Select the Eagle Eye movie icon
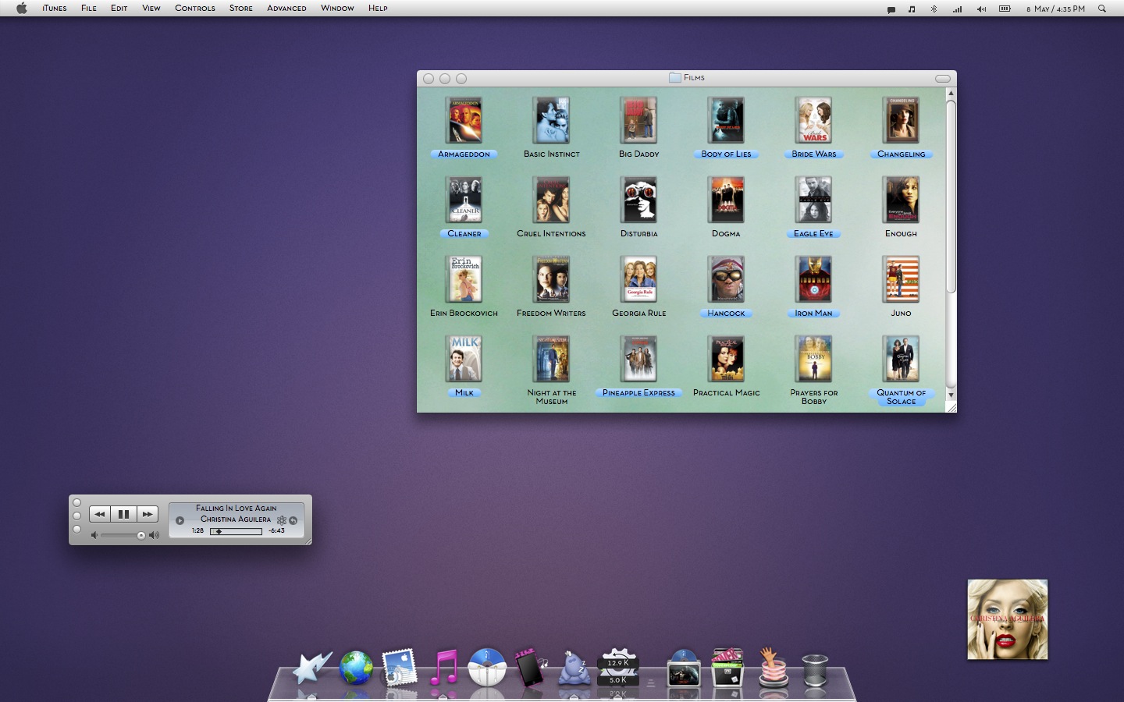 point(814,200)
